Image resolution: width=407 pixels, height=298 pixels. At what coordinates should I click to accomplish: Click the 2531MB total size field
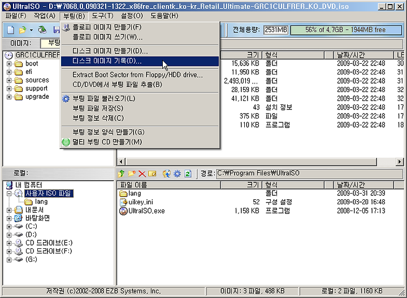pos(276,30)
